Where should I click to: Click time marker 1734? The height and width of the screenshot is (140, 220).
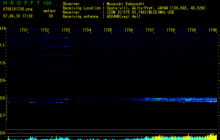point(87,30)
